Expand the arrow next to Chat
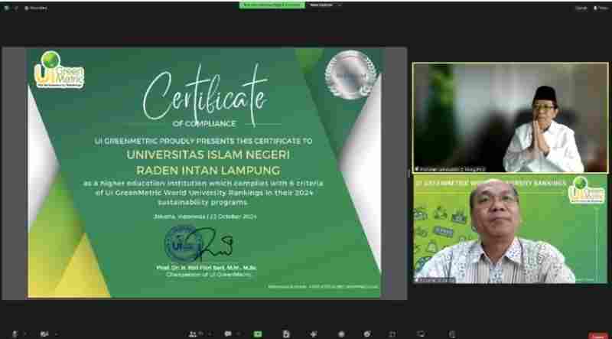Viewport: 612px width, 339px height. click(239, 334)
